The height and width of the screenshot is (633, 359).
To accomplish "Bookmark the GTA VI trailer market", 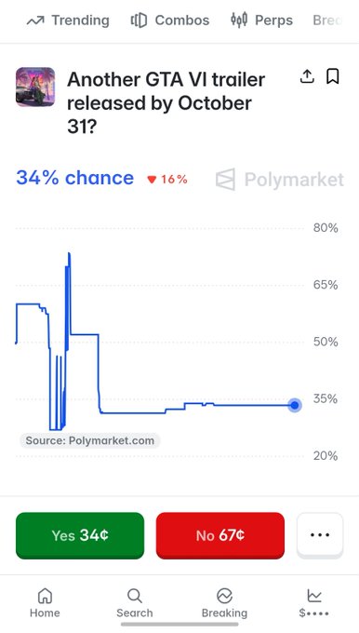I will (x=332, y=76).
